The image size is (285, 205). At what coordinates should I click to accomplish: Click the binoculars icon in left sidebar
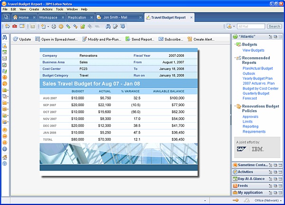[x=5, y=37]
